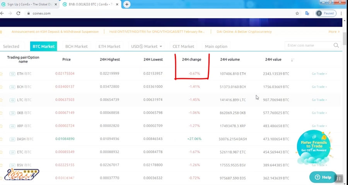Click the 3X leverage badge for DASH
The image size is (348, 185).
pos(12,139)
